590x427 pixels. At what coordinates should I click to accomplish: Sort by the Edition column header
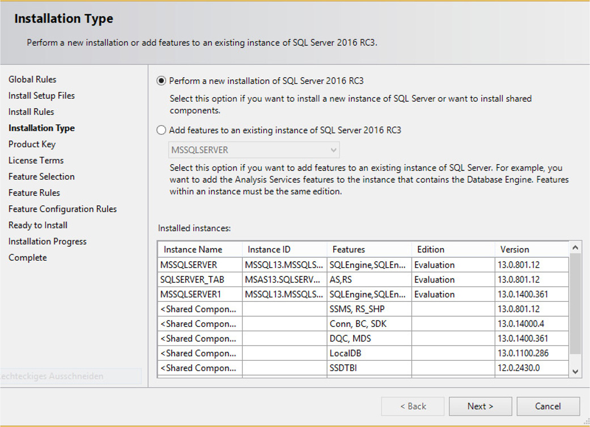[453, 250]
